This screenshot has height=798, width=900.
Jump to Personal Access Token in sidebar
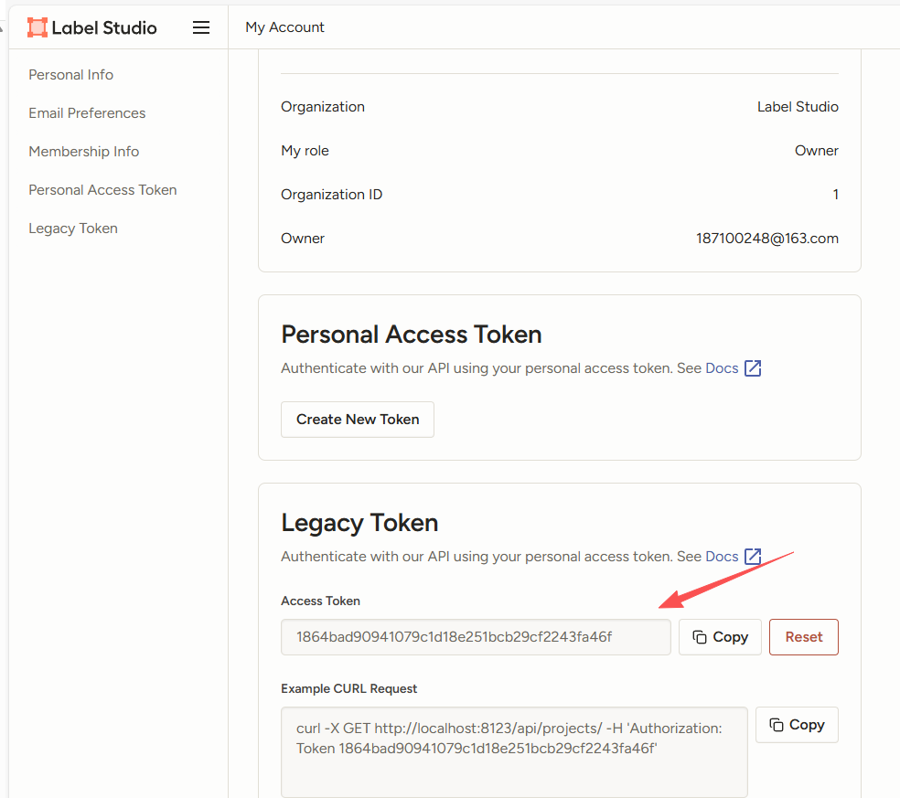click(x=102, y=190)
